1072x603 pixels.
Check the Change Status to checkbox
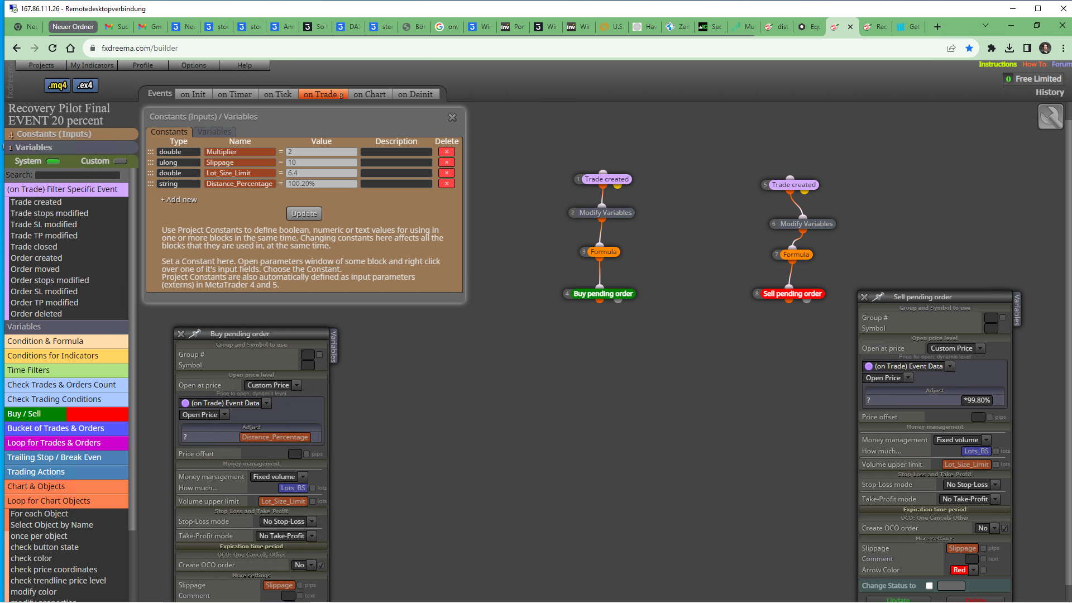pyautogui.click(x=929, y=586)
